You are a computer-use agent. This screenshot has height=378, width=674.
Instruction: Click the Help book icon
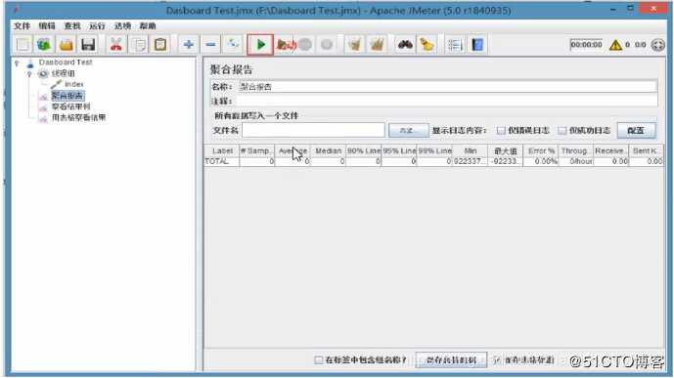(x=477, y=45)
